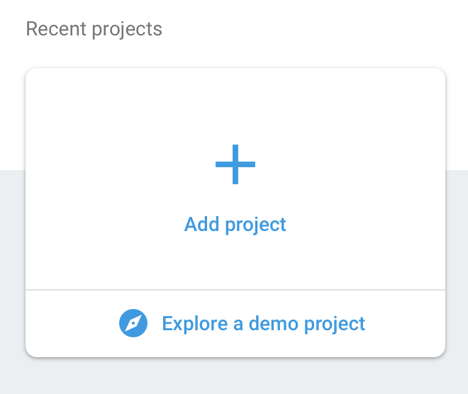Create a project with the Add project button
Image resolution: width=468 pixels, height=394 pixels.
[x=235, y=225]
